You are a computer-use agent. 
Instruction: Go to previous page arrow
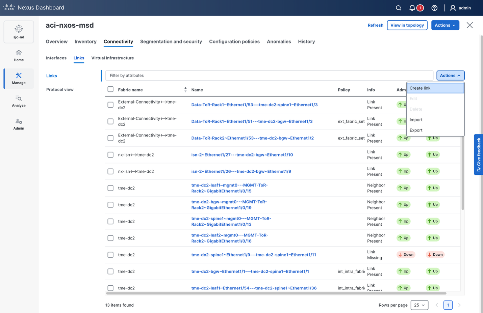(437, 305)
